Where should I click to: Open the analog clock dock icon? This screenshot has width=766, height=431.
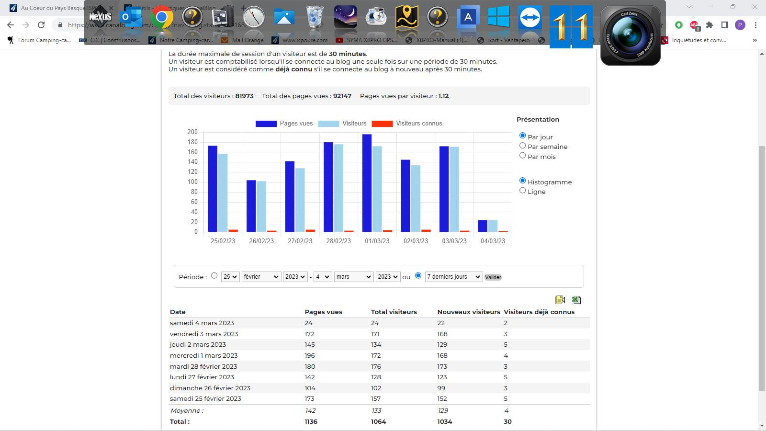click(x=253, y=17)
